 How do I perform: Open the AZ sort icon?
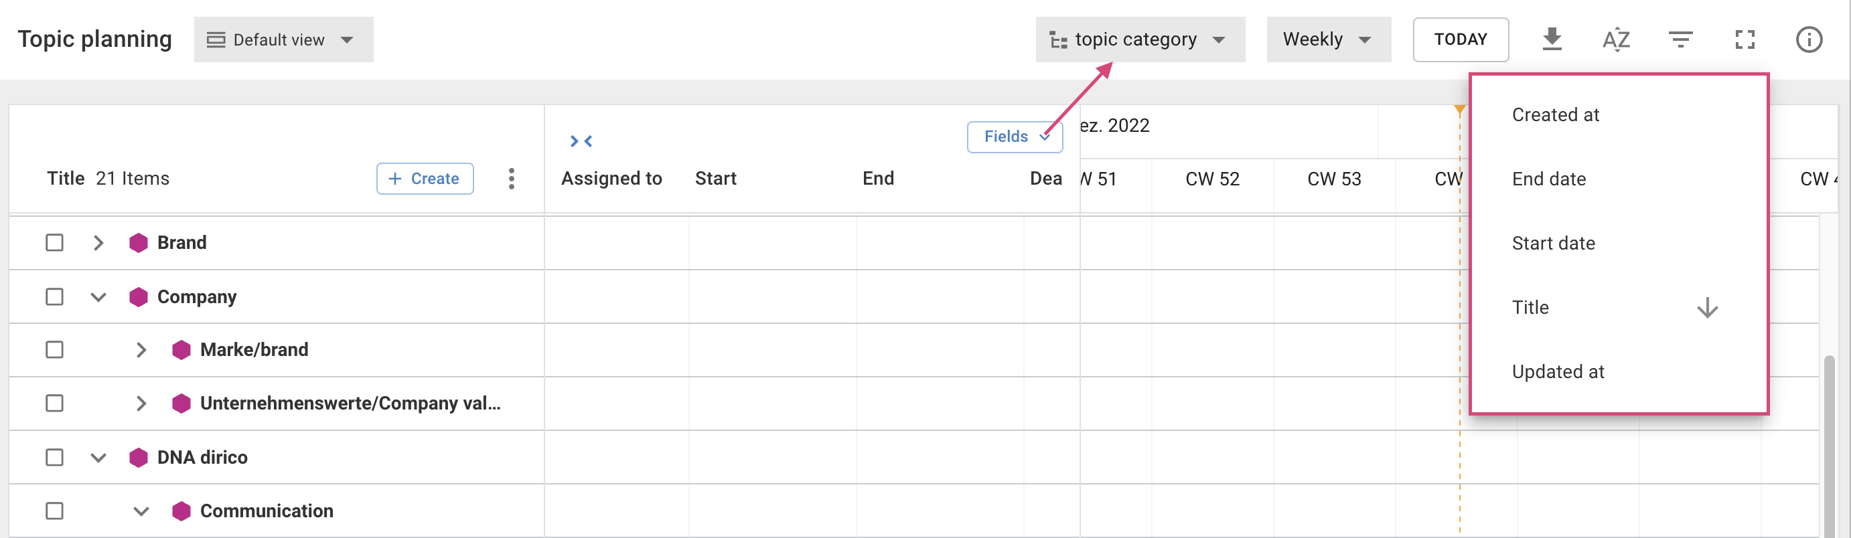click(1616, 39)
